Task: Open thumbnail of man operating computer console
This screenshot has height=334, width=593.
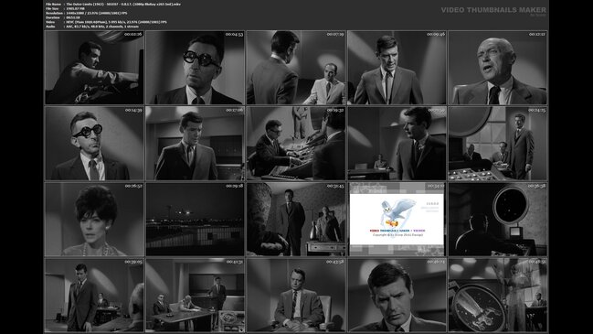Action: tap(296, 143)
